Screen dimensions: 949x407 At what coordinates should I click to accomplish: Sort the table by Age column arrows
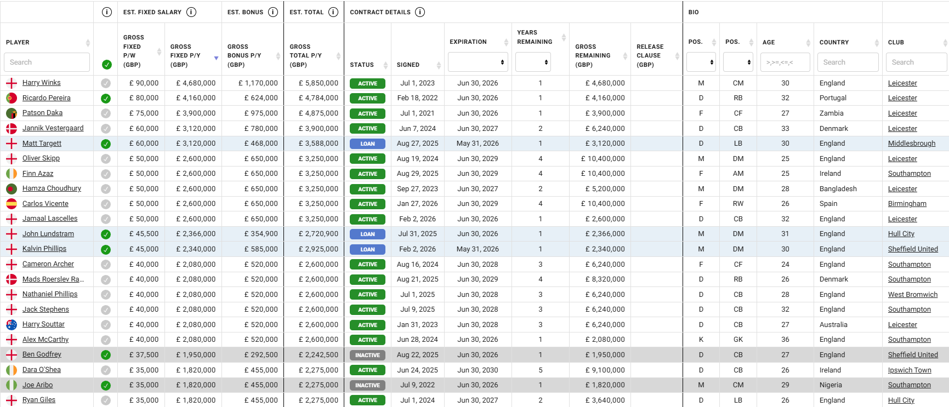pos(808,43)
